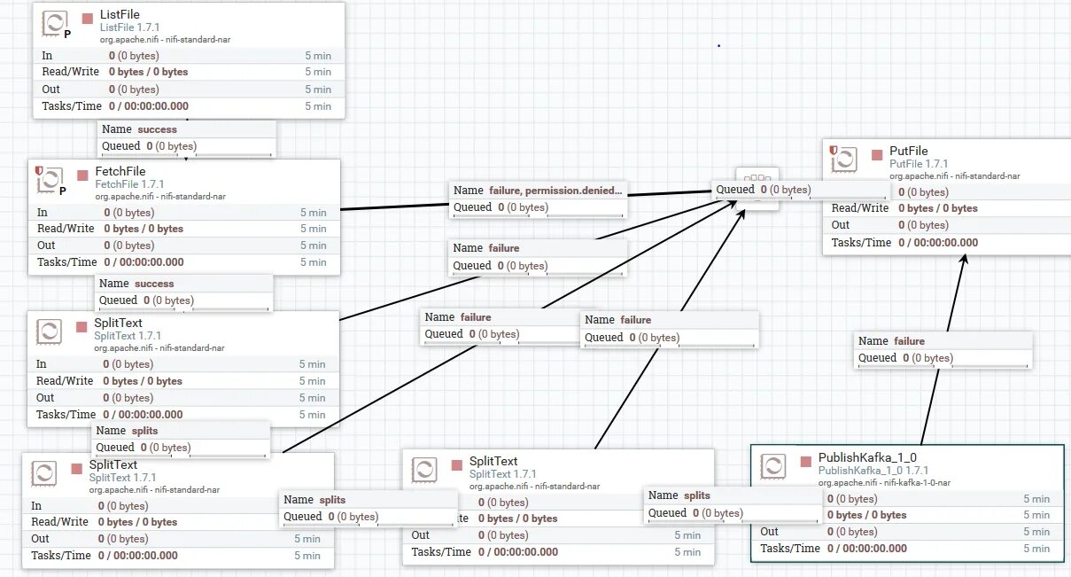Click icon of SplitText processor left of PublishKafka
The width and height of the screenshot is (1071, 577).
pyautogui.click(x=424, y=470)
